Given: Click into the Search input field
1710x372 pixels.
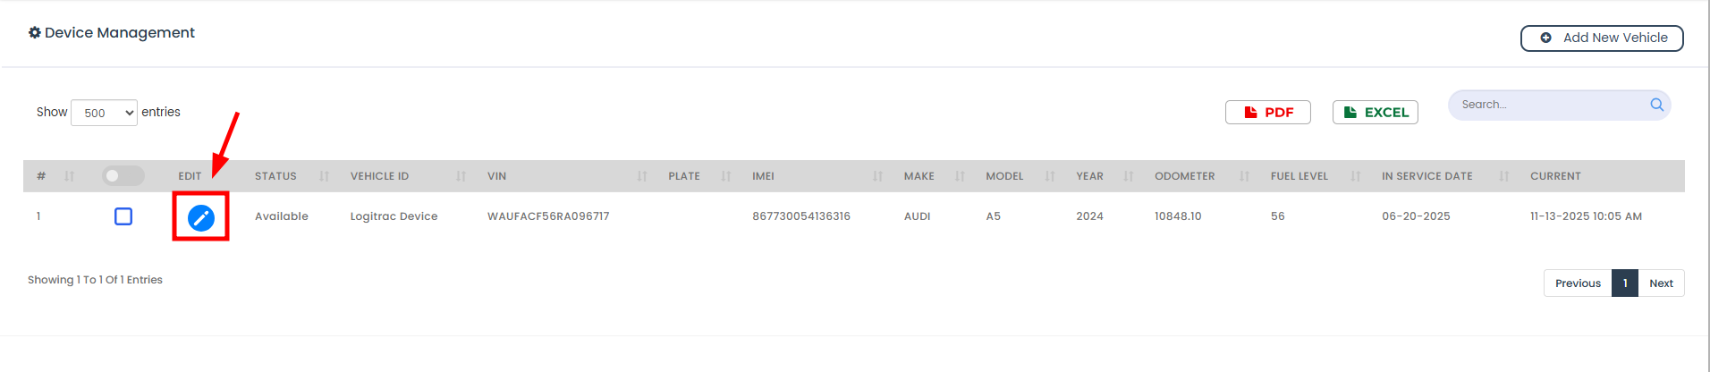Looking at the screenshot, I should coord(1547,105).
